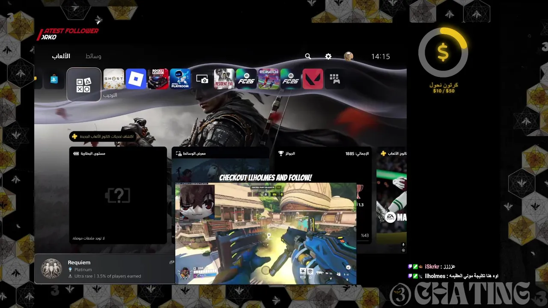
Task: Click the Overwatch picture-in-picture gameplay video
Action: pyautogui.click(x=265, y=234)
